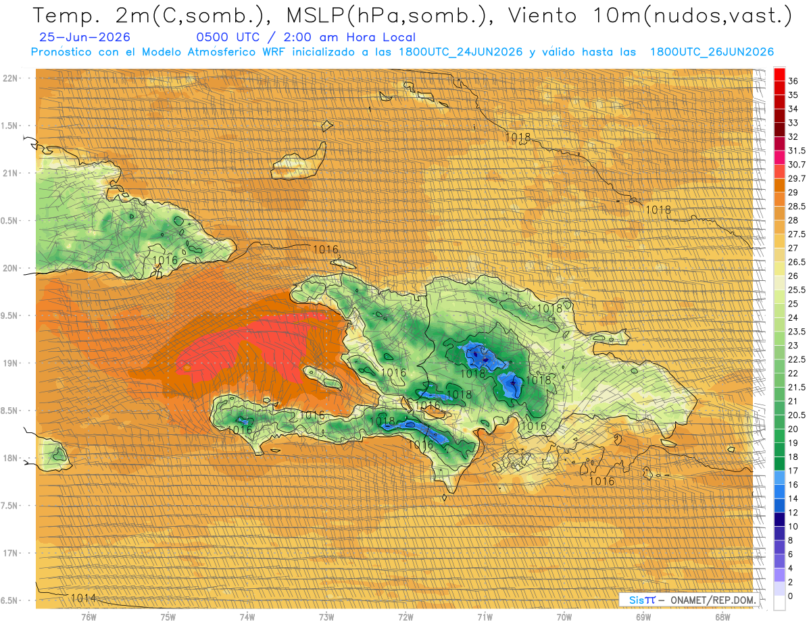Select the date text '25-Jun-2026'
Image resolution: width=811 pixels, height=626 pixels.
coord(85,37)
